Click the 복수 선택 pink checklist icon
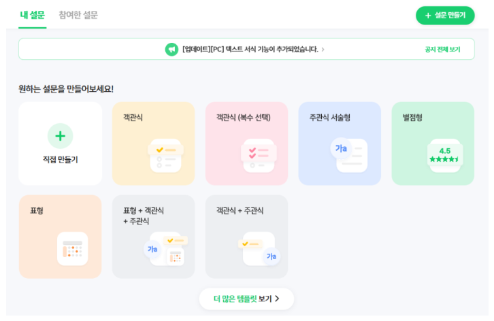 tap(259, 155)
